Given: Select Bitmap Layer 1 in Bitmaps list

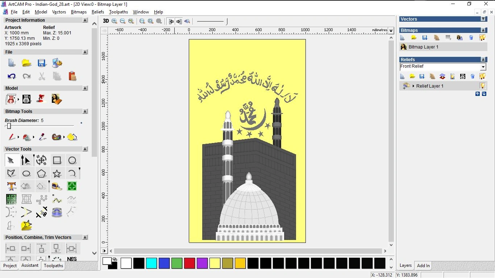Looking at the screenshot, I should tap(423, 47).
